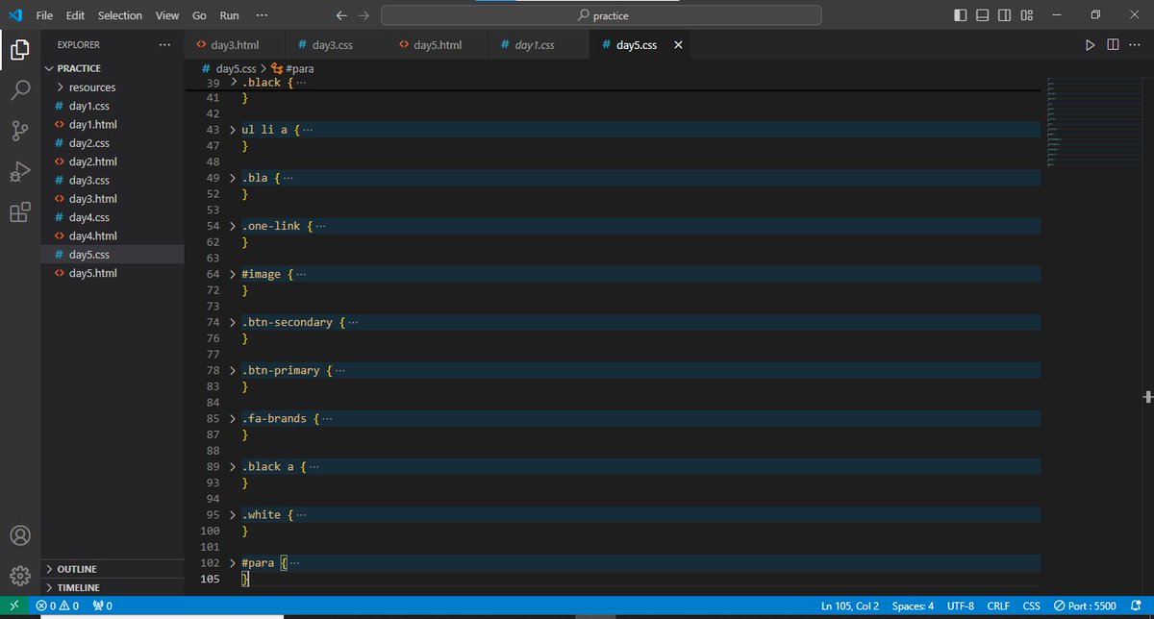
Task: Open the overflow menu after Run
Action: 263,15
